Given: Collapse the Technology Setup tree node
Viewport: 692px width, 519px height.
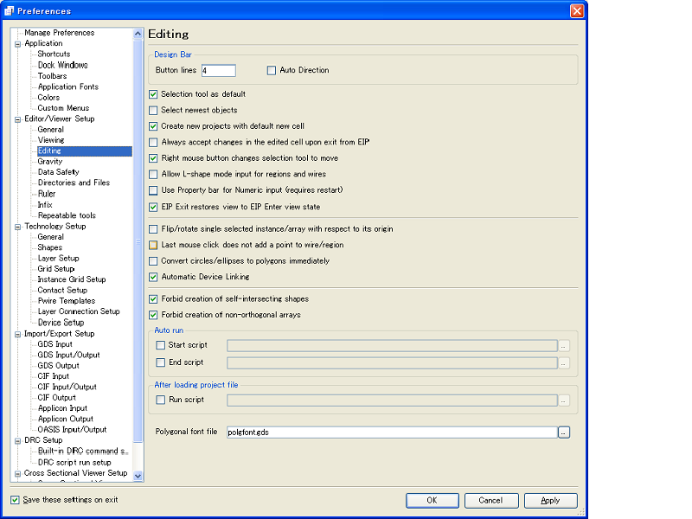Looking at the screenshot, I should (17, 227).
